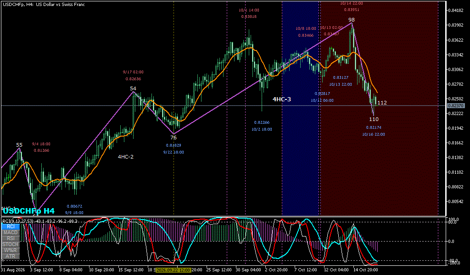Switch to the STOCH indicator button
The height and width of the screenshot is (275, 470).
pyautogui.click(x=11, y=244)
